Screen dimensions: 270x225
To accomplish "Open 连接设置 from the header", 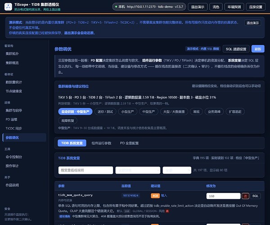I will pos(256,7).
